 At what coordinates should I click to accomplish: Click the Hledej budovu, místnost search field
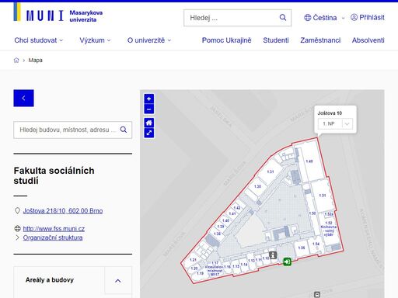click(73, 130)
